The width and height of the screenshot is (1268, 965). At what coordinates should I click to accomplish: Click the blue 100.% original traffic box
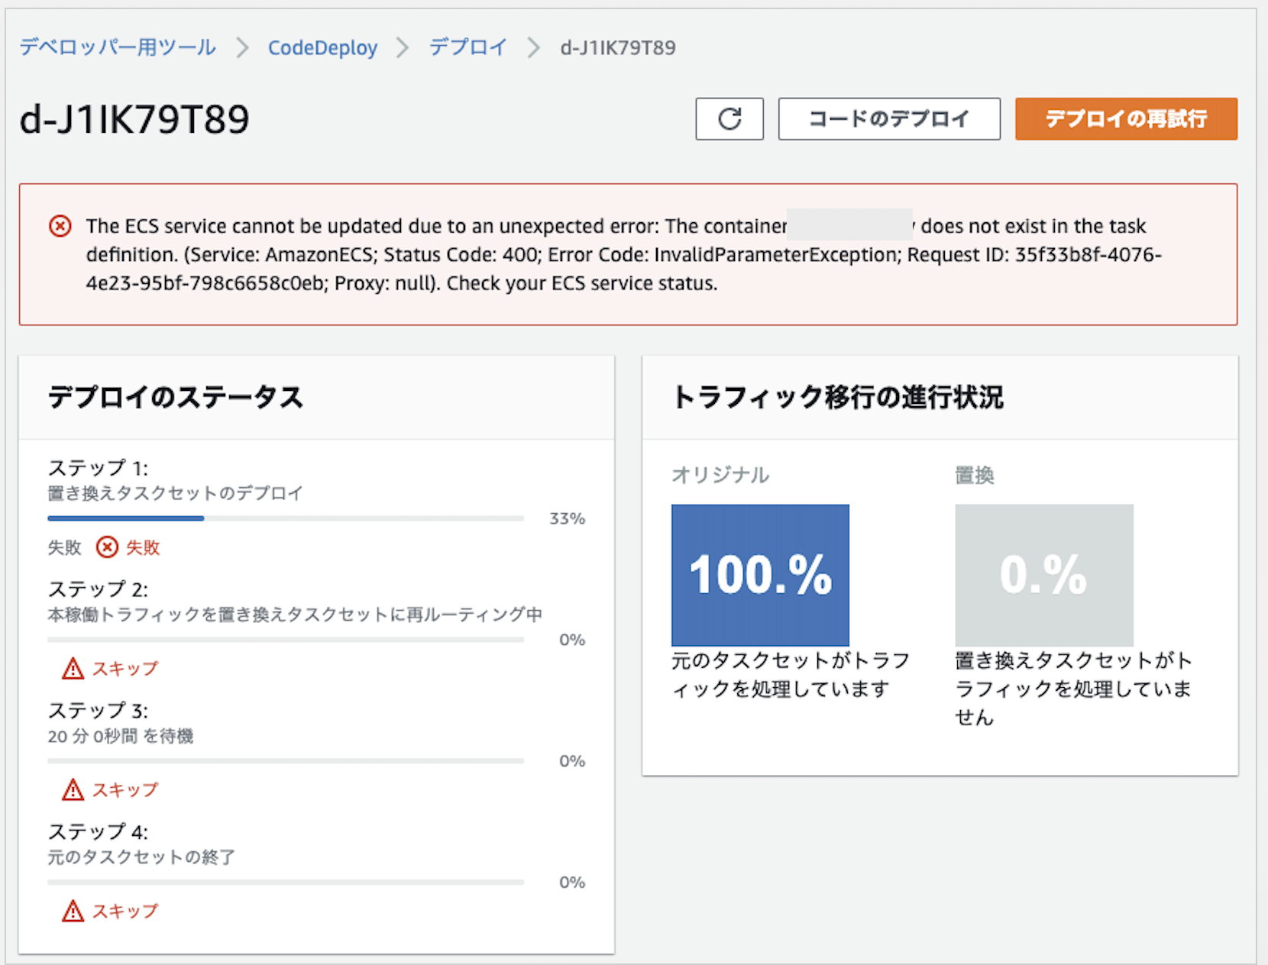point(760,575)
